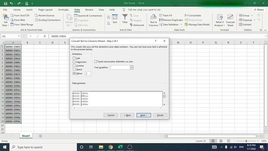Click the Windows Start button

[x=5, y=147]
